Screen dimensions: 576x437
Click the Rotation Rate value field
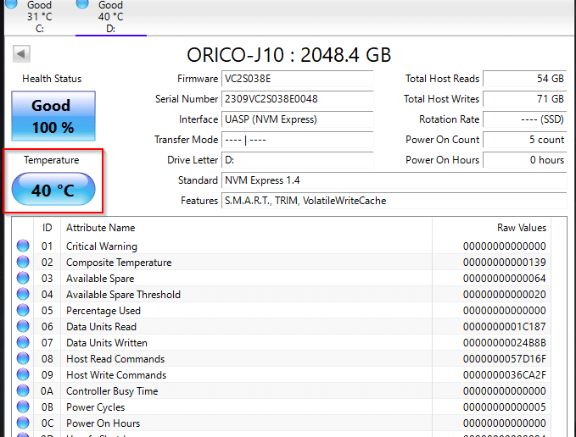525,119
